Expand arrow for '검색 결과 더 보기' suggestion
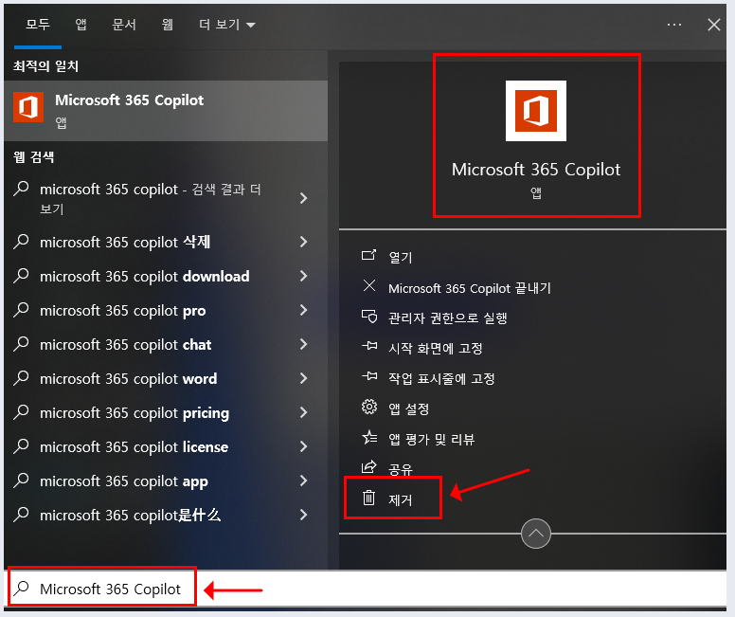The width and height of the screenshot is (735, 617). click(303, 198)
